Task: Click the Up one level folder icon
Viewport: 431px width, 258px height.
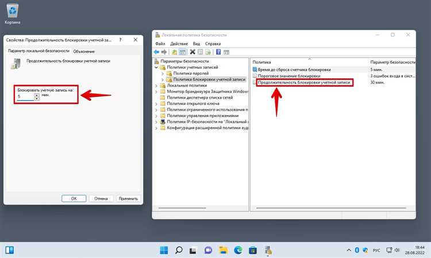Action: tap(174, 52)
